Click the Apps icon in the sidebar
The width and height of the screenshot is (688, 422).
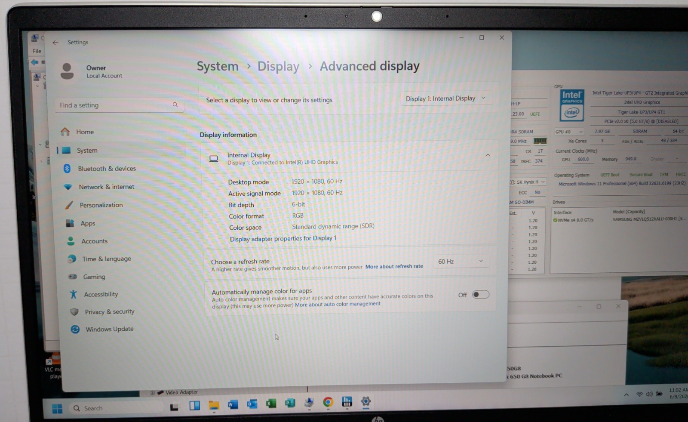70,223
